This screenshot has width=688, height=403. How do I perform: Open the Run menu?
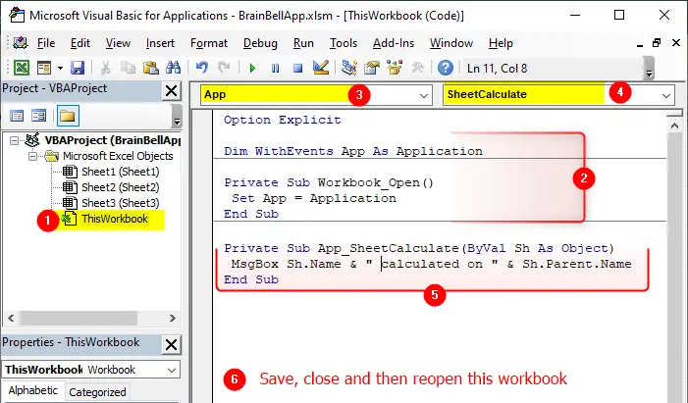(303, 43)
